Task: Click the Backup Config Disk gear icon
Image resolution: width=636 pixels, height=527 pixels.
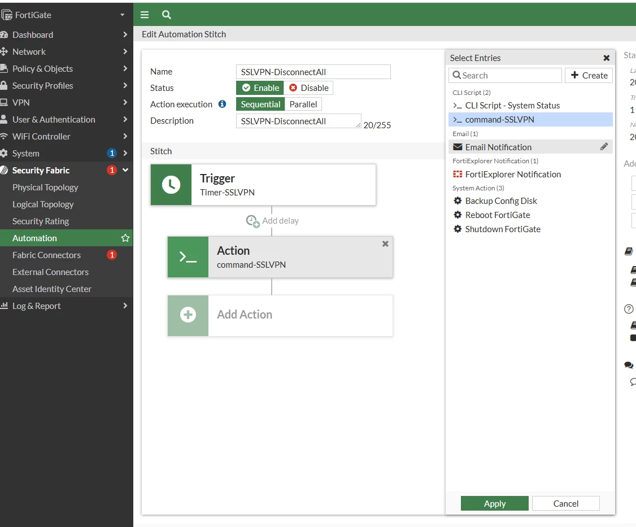Action: [458, 201]
